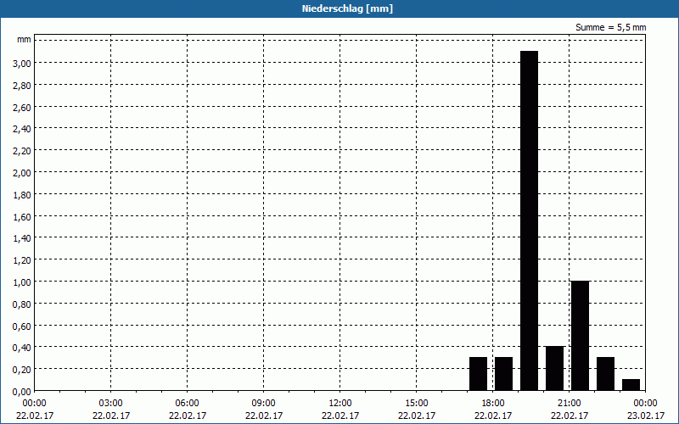
Task: Click the "00:00" time label above 22.02.17
Action: [x=34, y=404]
